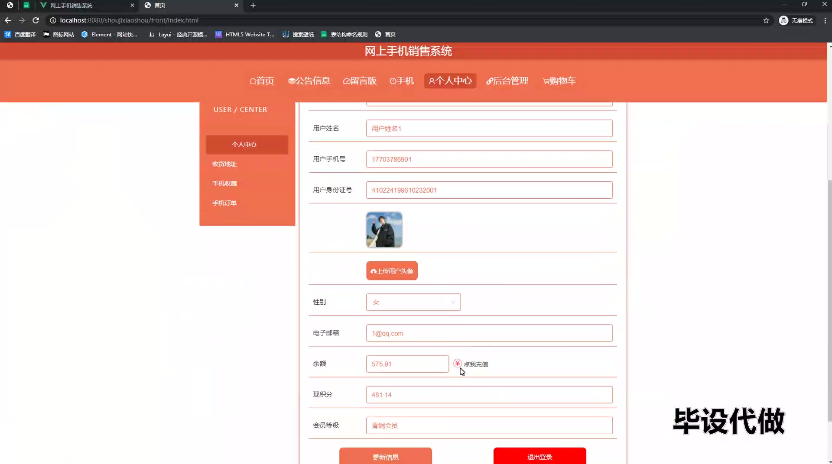
Task: Click 退出登录 logout button
Action: pyautogui.click(x=539, y=456)
